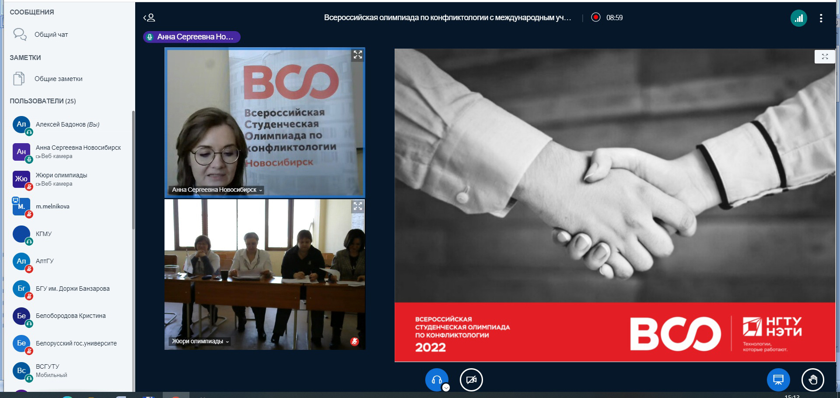Raise hand using the hand button

[812, 380]
